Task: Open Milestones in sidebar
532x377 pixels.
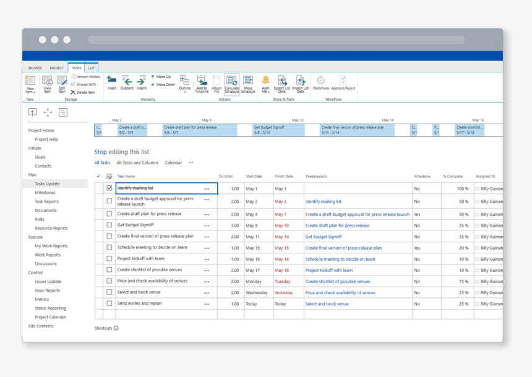Action: (x=45, y=193)
